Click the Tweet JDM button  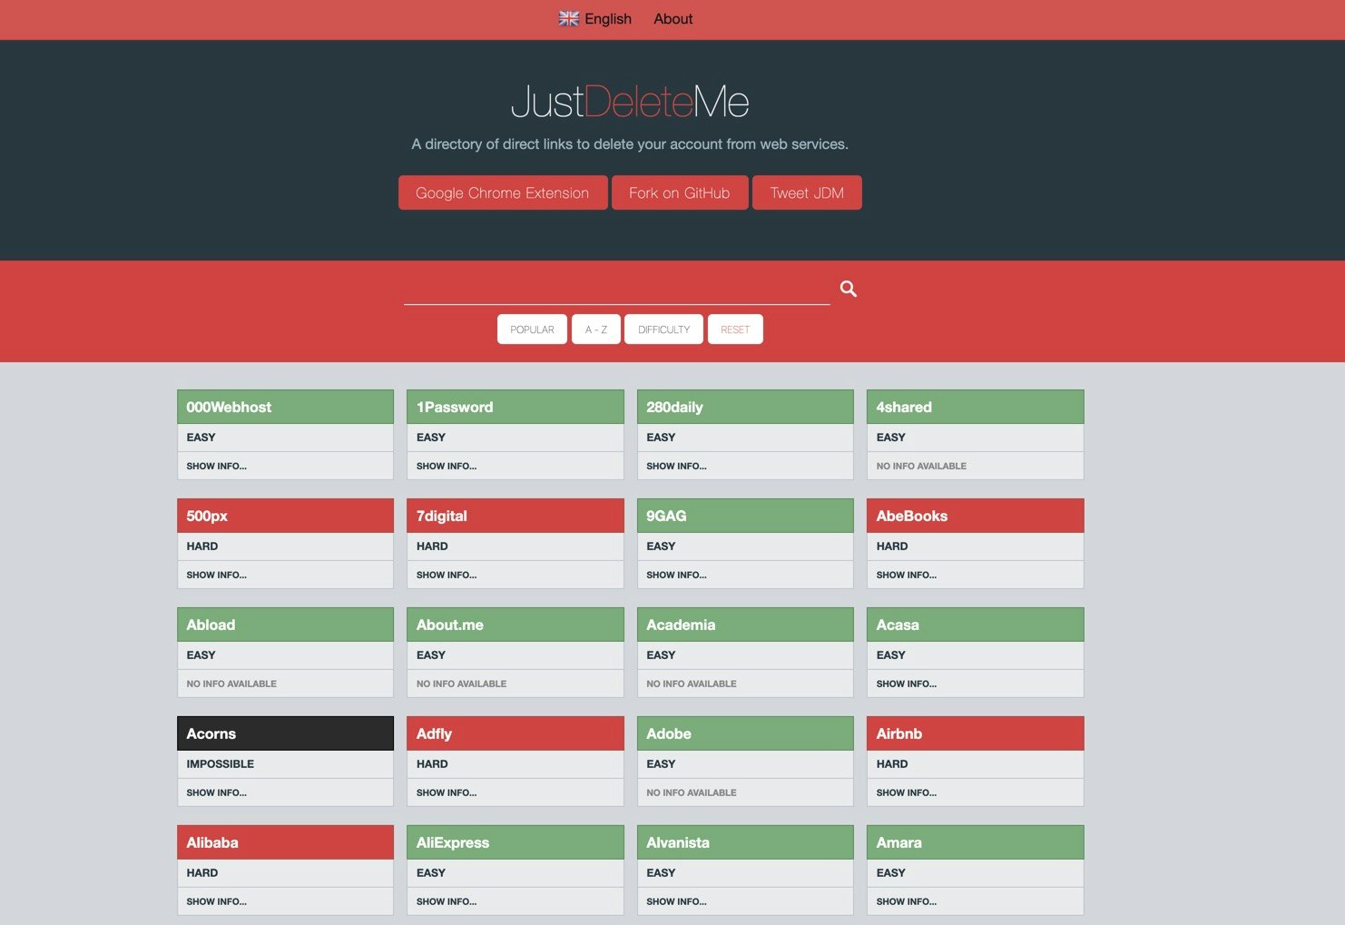pyautogui.click(x=806, y=192)
